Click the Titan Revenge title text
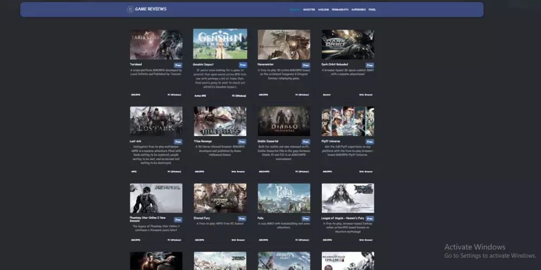 click(x=203, y=141)
